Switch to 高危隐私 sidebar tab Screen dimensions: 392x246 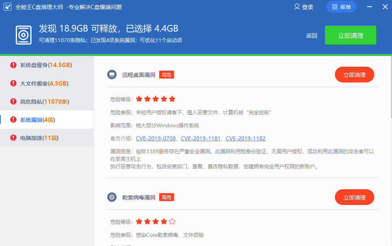pyautogui.click(x=44, y=102)
